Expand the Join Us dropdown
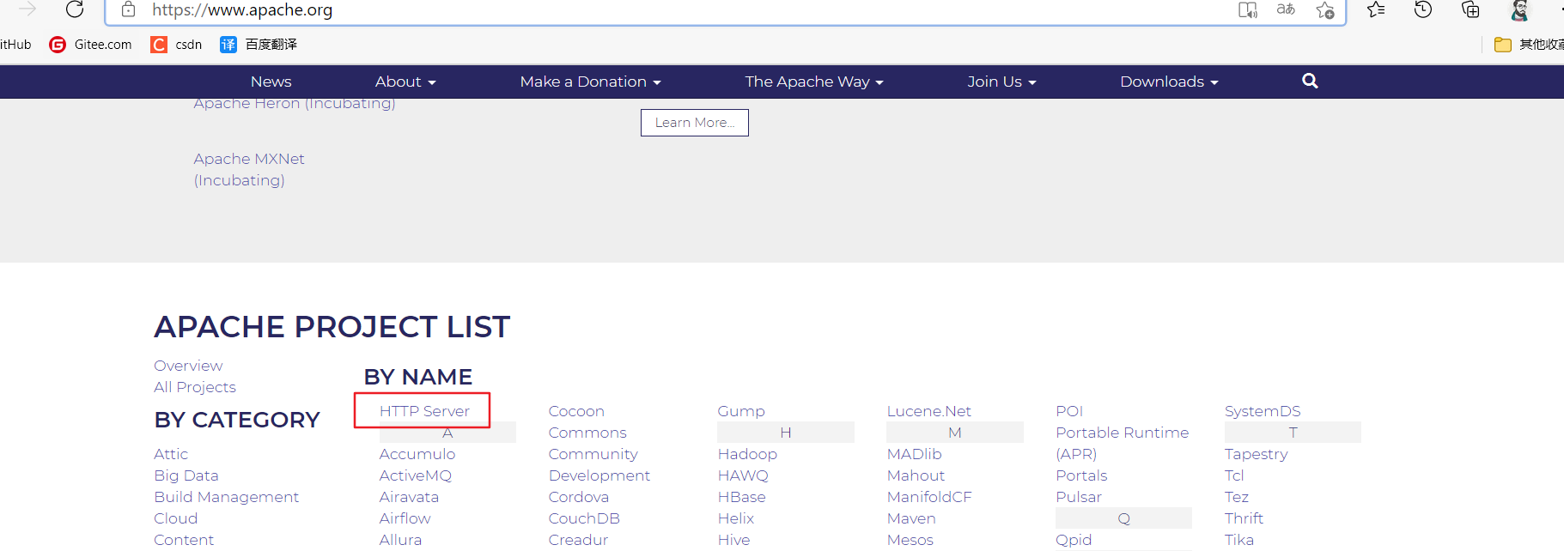The width and height of the screenshot is (1564, 551). click(x=1001, y=82)
